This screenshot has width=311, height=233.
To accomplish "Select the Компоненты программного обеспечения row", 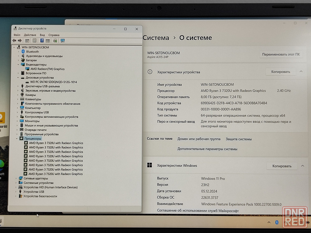I will [x=53, y=104].
